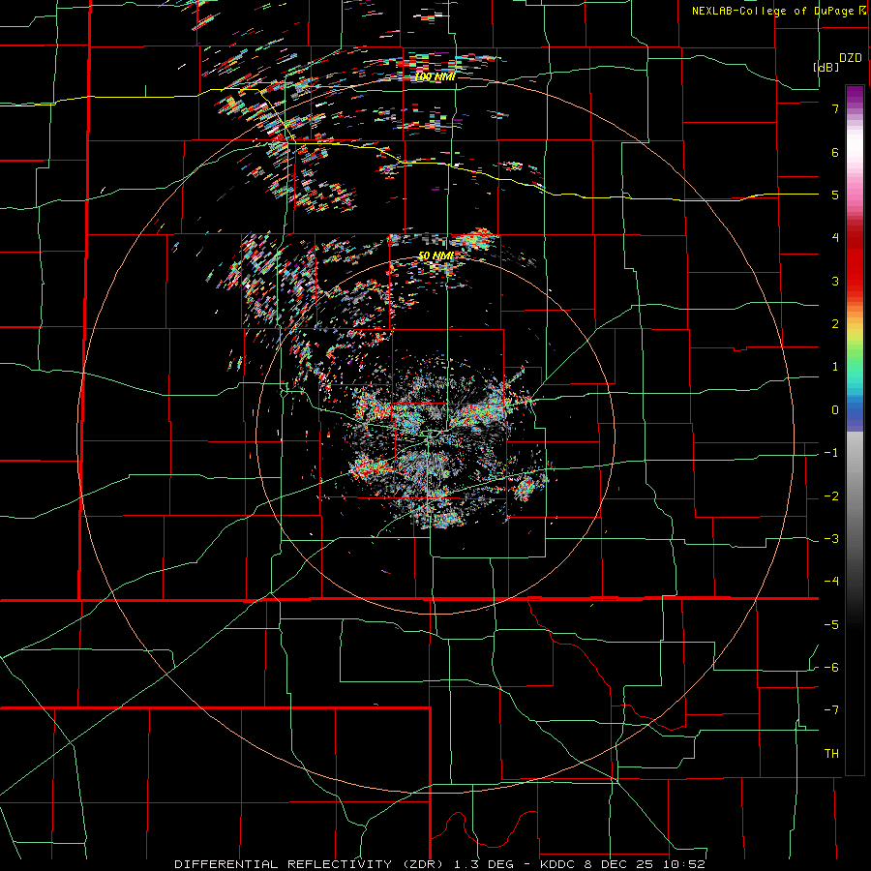The height and width of the screenshot is (871, 871).
Task: Click the "[dB]" unit label
Action: click(x=826, y=67)
